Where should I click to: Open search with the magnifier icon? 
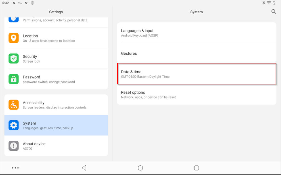tap(274, 12)
